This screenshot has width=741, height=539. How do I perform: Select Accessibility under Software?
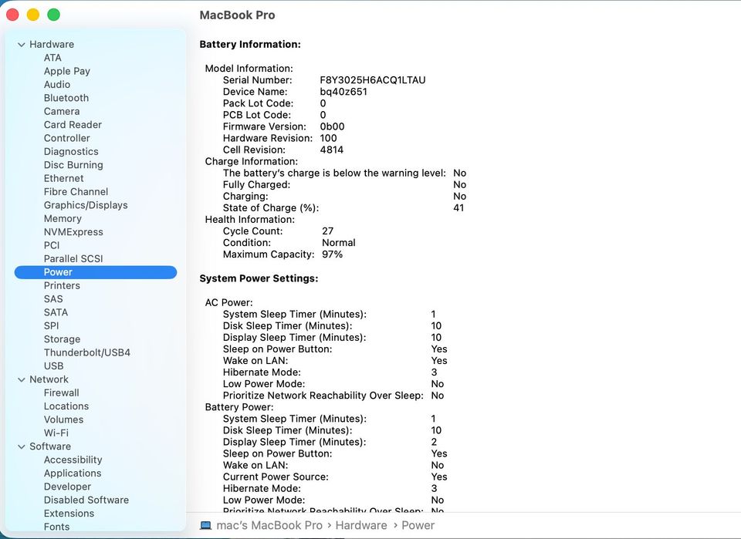coord(73,460)
